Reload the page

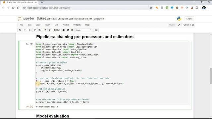[13, 8]
